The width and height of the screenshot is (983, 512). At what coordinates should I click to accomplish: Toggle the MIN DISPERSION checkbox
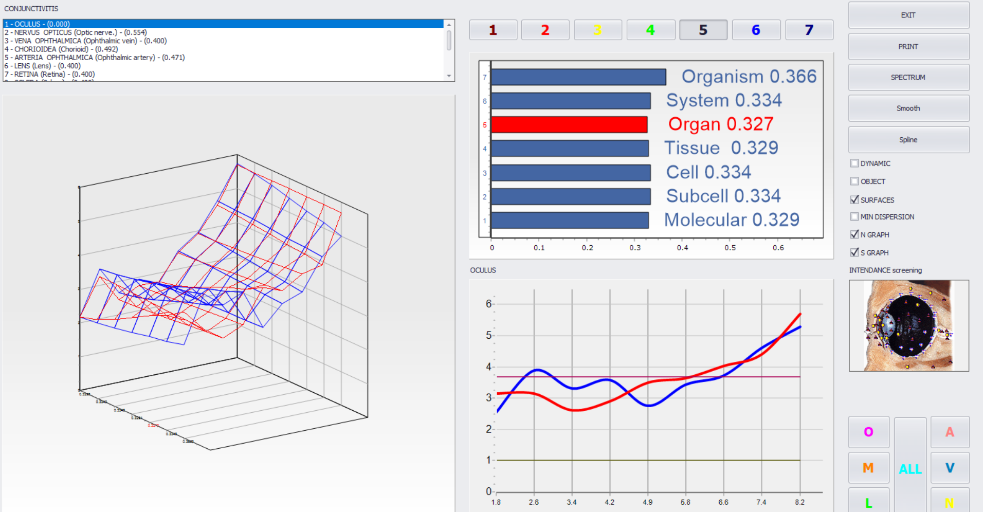pos(854,217)
